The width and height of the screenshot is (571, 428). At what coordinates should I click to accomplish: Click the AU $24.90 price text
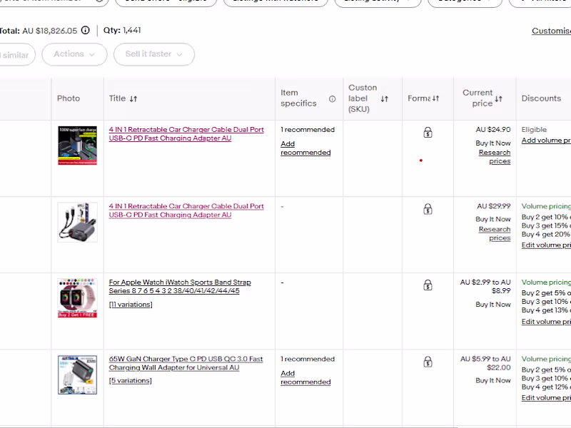tap(493, 130)
